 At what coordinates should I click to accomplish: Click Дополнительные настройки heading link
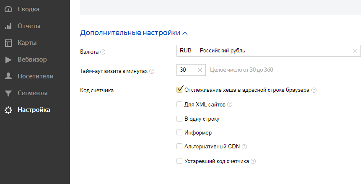click(130, 33)
